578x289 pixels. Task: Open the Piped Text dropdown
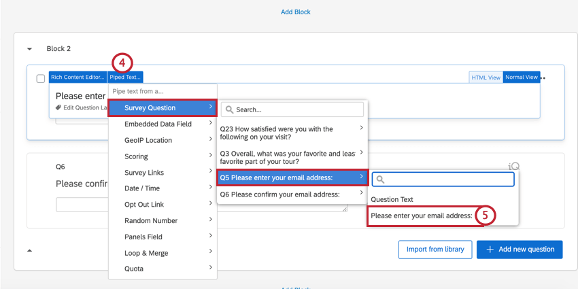[126, 78]
